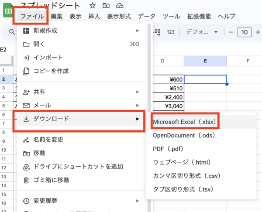The width and height of the screenshot is (262, 212).
Task: Open the ツール menu
Action: pyautogui.click(x=172, y=17)
